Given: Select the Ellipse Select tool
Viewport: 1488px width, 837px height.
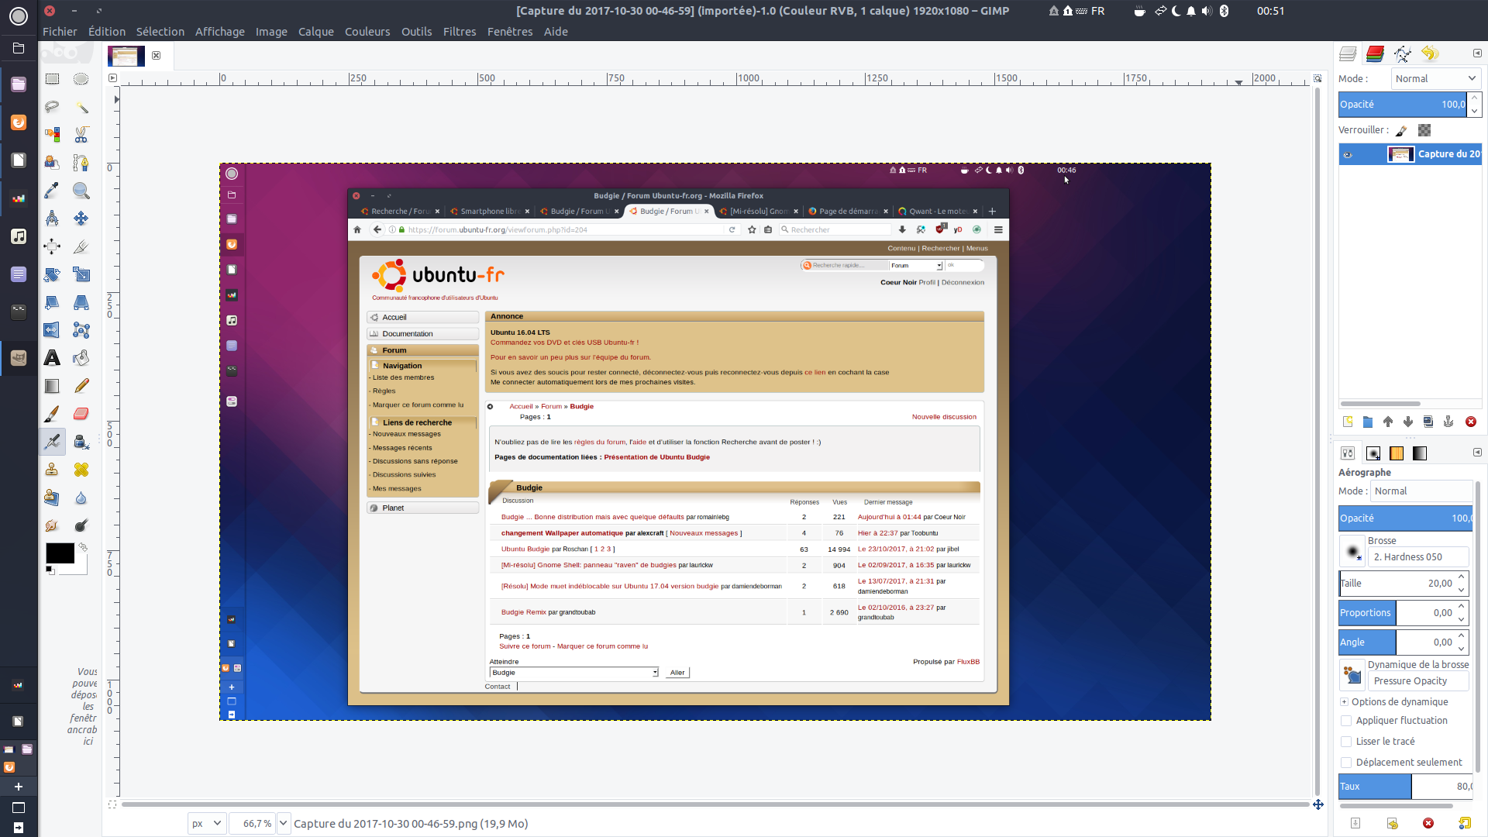Looking at the screenshot, I should coord(81,79).
